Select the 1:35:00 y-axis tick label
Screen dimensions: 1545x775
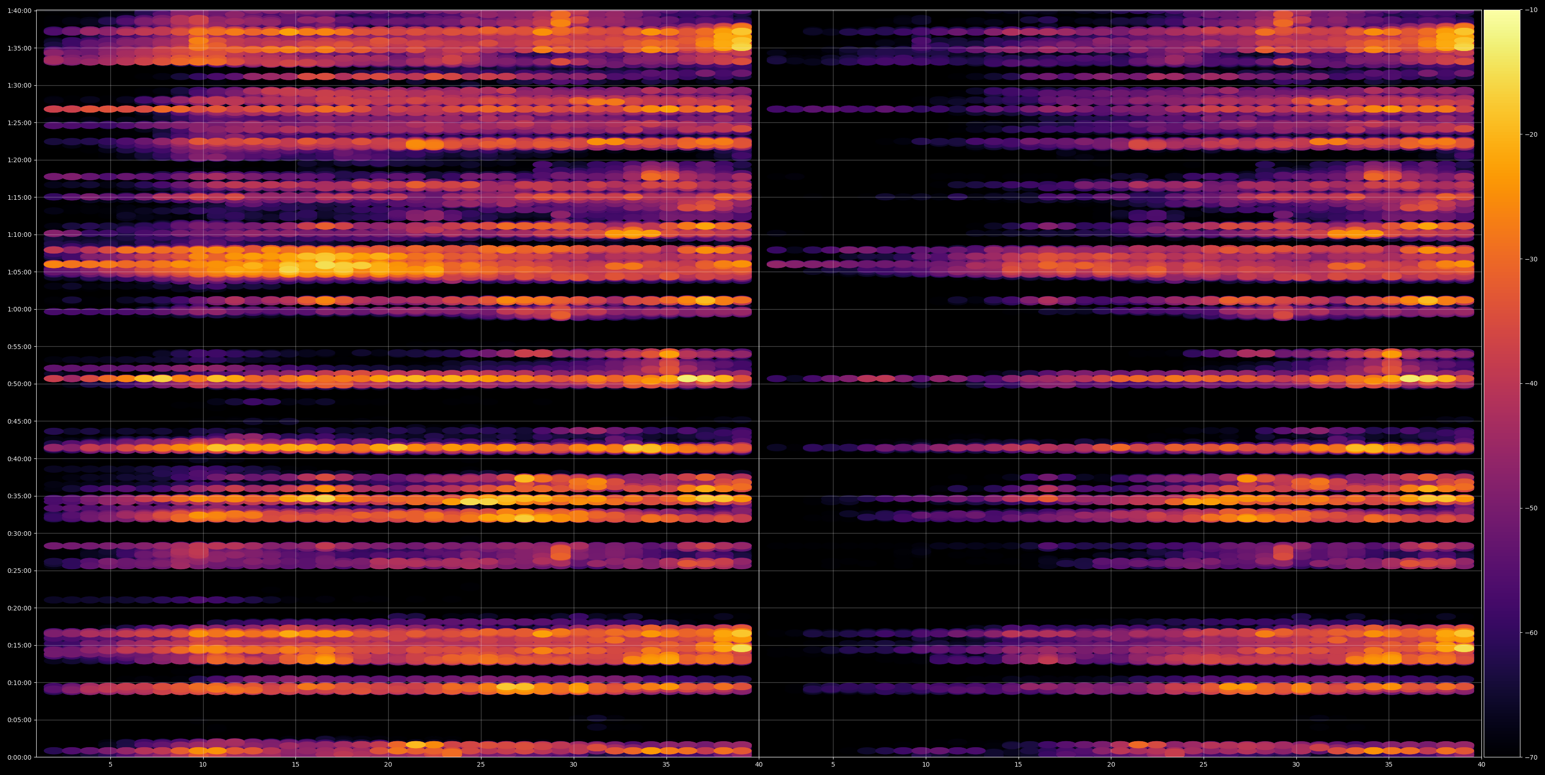tap(19, 48)
